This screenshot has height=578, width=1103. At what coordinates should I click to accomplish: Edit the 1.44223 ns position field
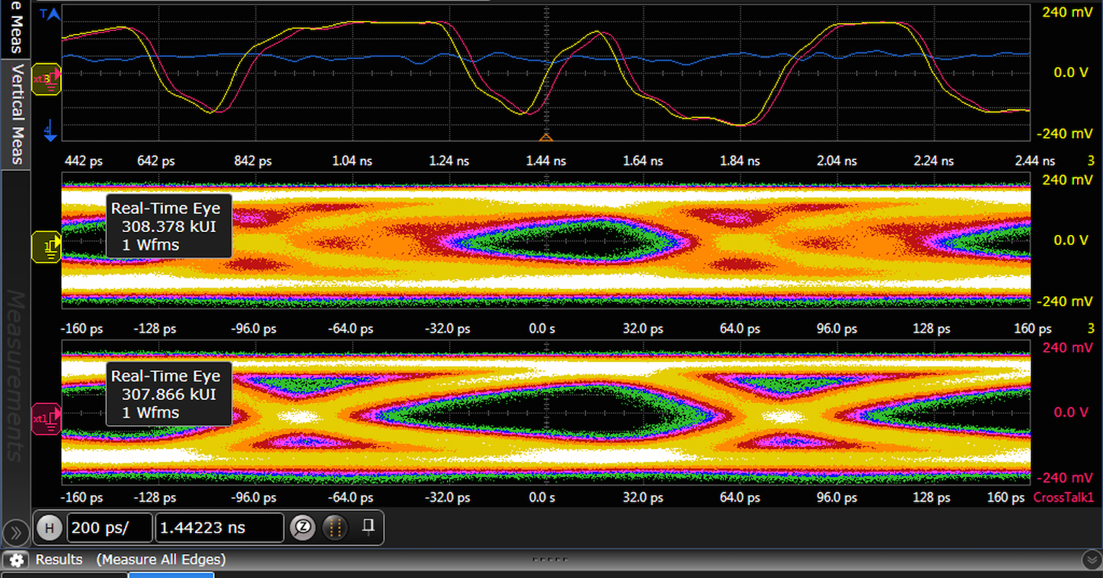(219, 528)
